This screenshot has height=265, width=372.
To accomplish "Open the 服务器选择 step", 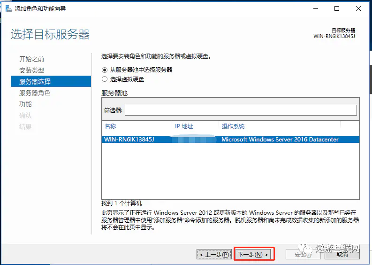I will (x=51, y=81).
